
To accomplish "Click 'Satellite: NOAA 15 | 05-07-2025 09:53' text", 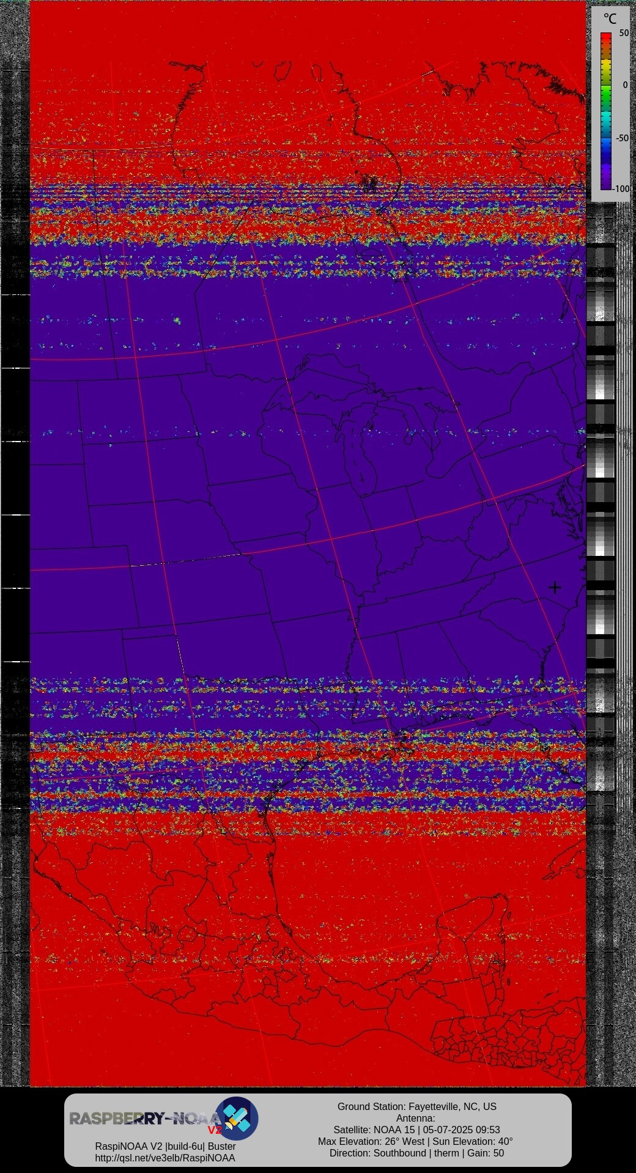I will (x=416, y=1130).
